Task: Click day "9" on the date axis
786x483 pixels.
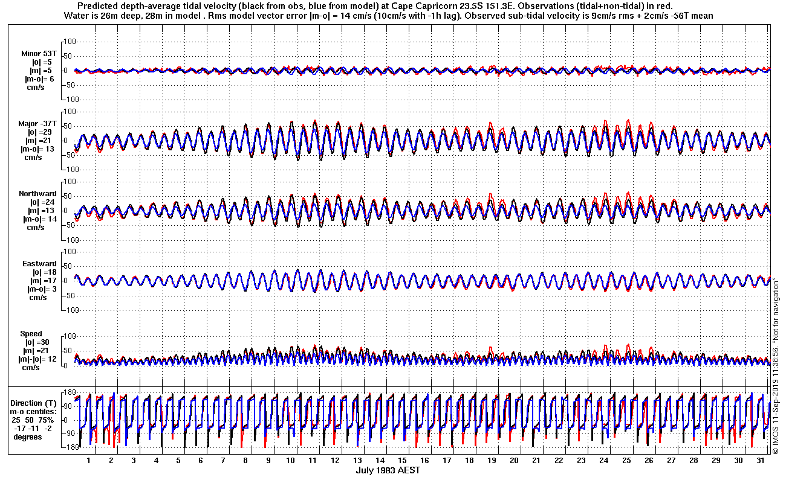Action: pyautogui.click(x=268, y=460)
